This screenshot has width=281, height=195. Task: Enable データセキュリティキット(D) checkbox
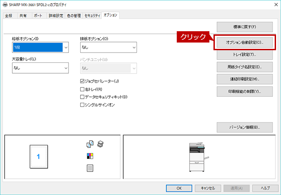pyautogui.click(x=82, y=97)
